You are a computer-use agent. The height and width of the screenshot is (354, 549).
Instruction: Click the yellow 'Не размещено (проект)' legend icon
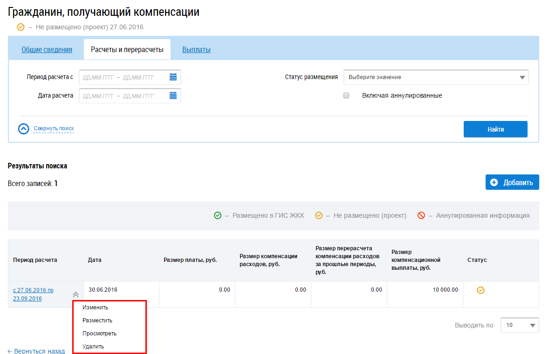(319, 215)
